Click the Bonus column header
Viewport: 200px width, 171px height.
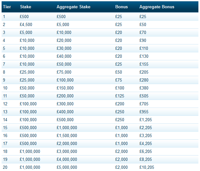(x=121, y=7)
